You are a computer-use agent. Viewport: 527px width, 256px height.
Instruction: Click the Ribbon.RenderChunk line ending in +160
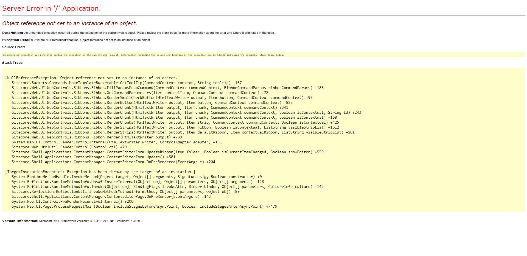[174, 118]
